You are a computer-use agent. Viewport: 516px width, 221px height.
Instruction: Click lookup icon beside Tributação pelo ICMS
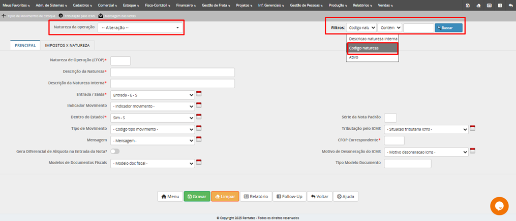tap(472, 128)
